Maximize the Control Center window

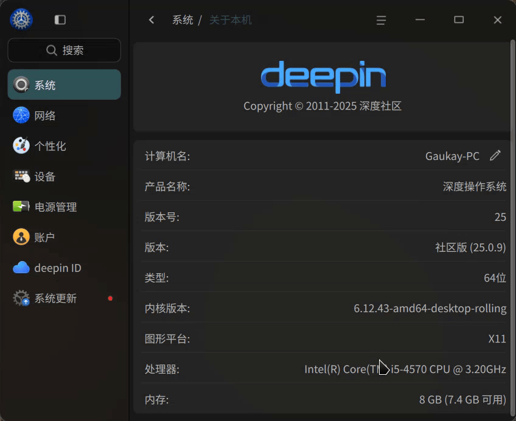[459, 20]
